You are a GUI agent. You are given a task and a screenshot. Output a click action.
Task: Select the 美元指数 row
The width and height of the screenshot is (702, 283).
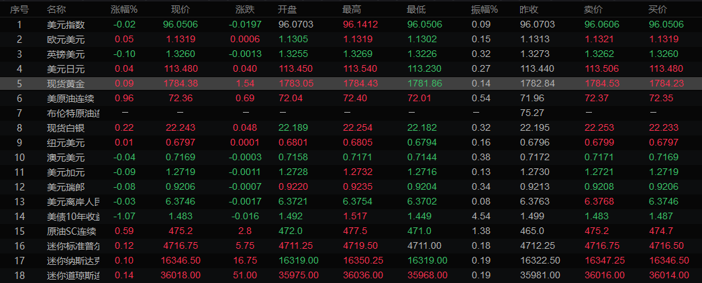pyautogui.click(x=66, y=24)
